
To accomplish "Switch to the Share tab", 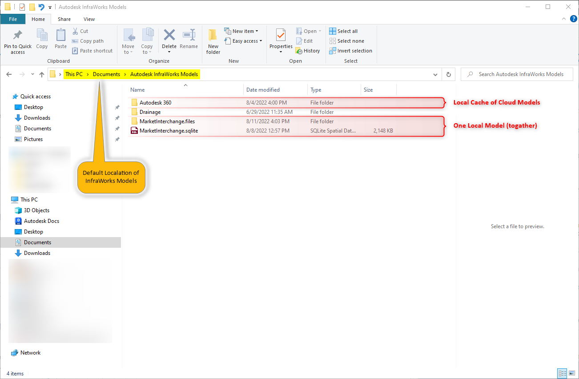I will 64,19.
